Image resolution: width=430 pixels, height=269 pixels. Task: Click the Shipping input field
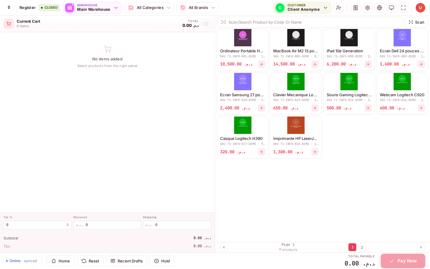[x=177, y=225]
